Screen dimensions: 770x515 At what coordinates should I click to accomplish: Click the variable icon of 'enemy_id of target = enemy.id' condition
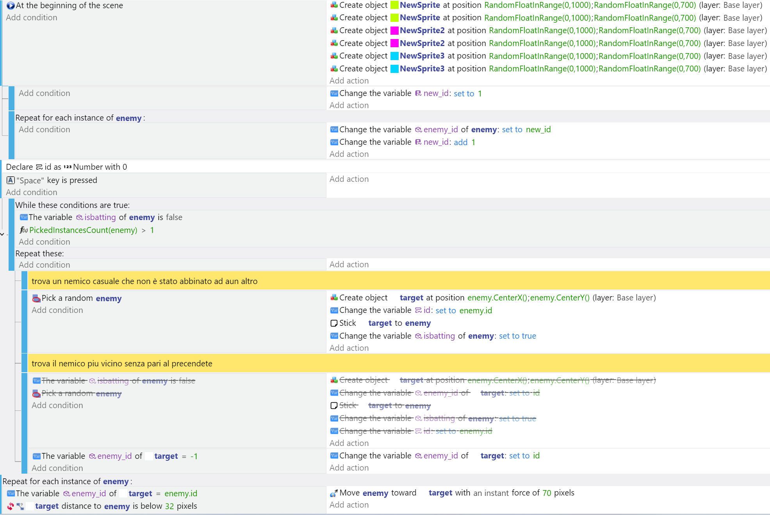pyautogui.click(x=11, y=494)
